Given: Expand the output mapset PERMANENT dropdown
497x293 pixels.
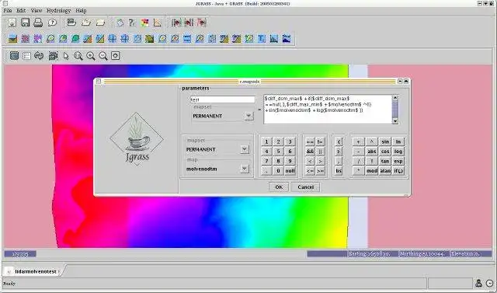Looking at the screenshot, I should tap(248, 116).
